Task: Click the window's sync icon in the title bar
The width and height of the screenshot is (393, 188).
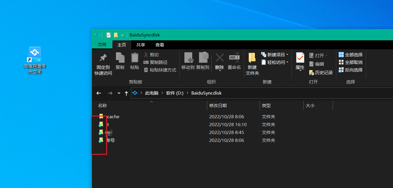Action: [97, 35]
